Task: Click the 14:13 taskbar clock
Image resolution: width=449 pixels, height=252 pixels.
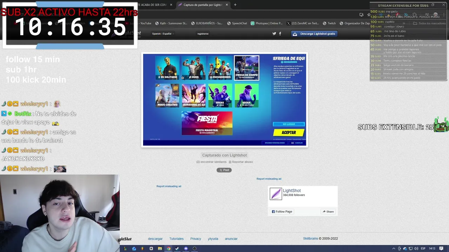Action: click(x=432, y=248)
